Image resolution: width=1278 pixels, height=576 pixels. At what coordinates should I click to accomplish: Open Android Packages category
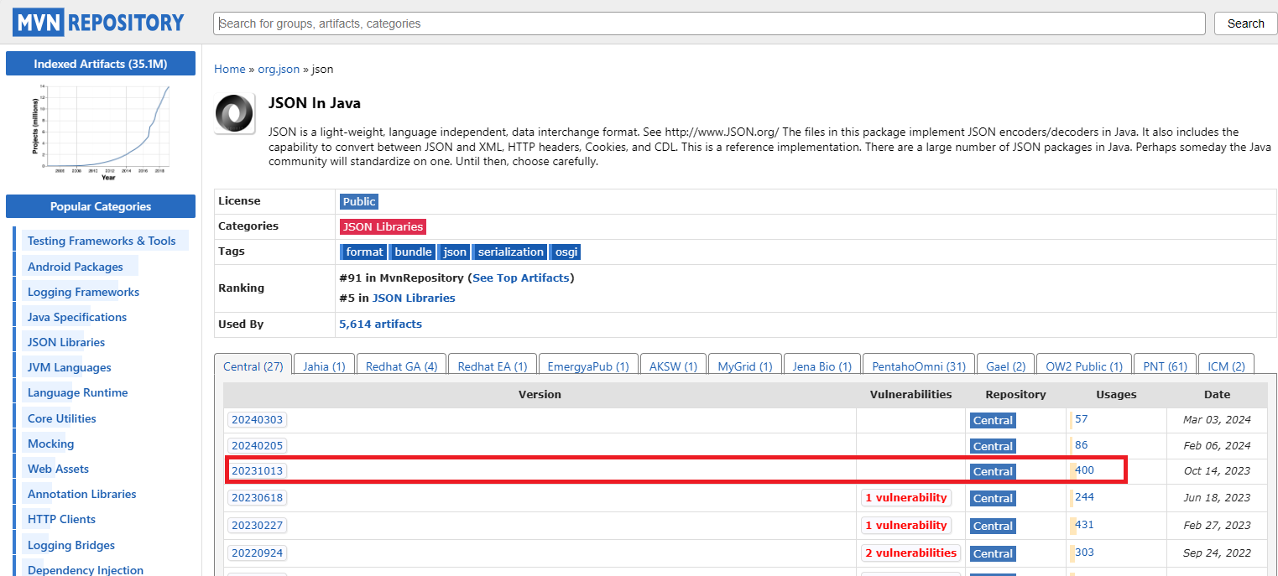pos(76,267)
